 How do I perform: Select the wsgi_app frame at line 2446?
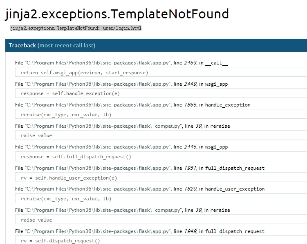121,147
